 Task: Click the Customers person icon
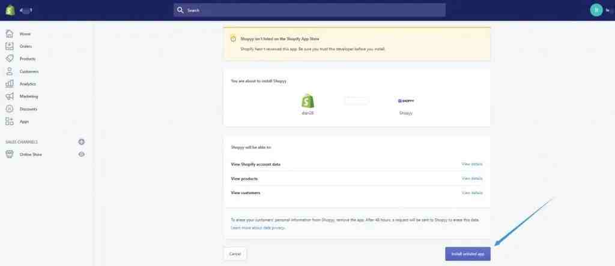pos(10,71)
